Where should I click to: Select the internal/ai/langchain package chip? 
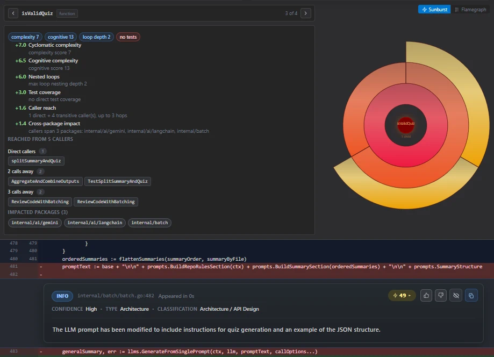point(95,223)
